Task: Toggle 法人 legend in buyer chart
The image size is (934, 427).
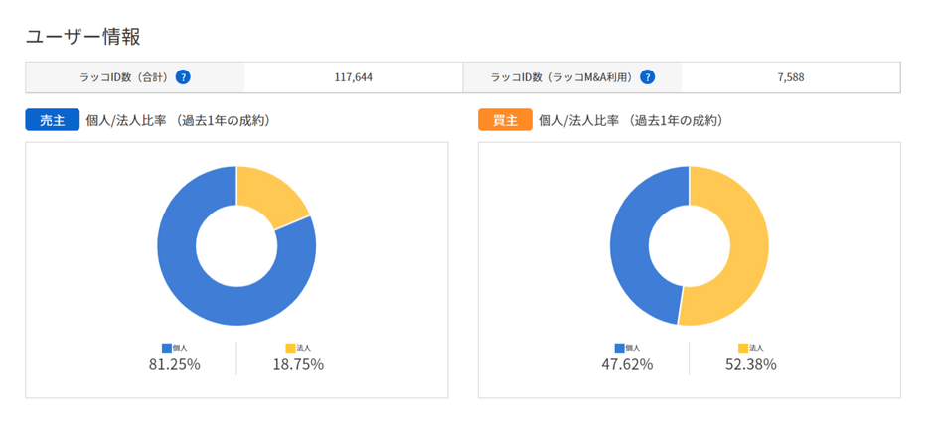Action: click(x=750, y=348)
